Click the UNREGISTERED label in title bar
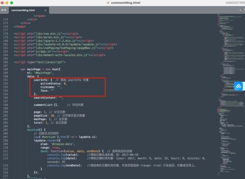 pos(235,3)
